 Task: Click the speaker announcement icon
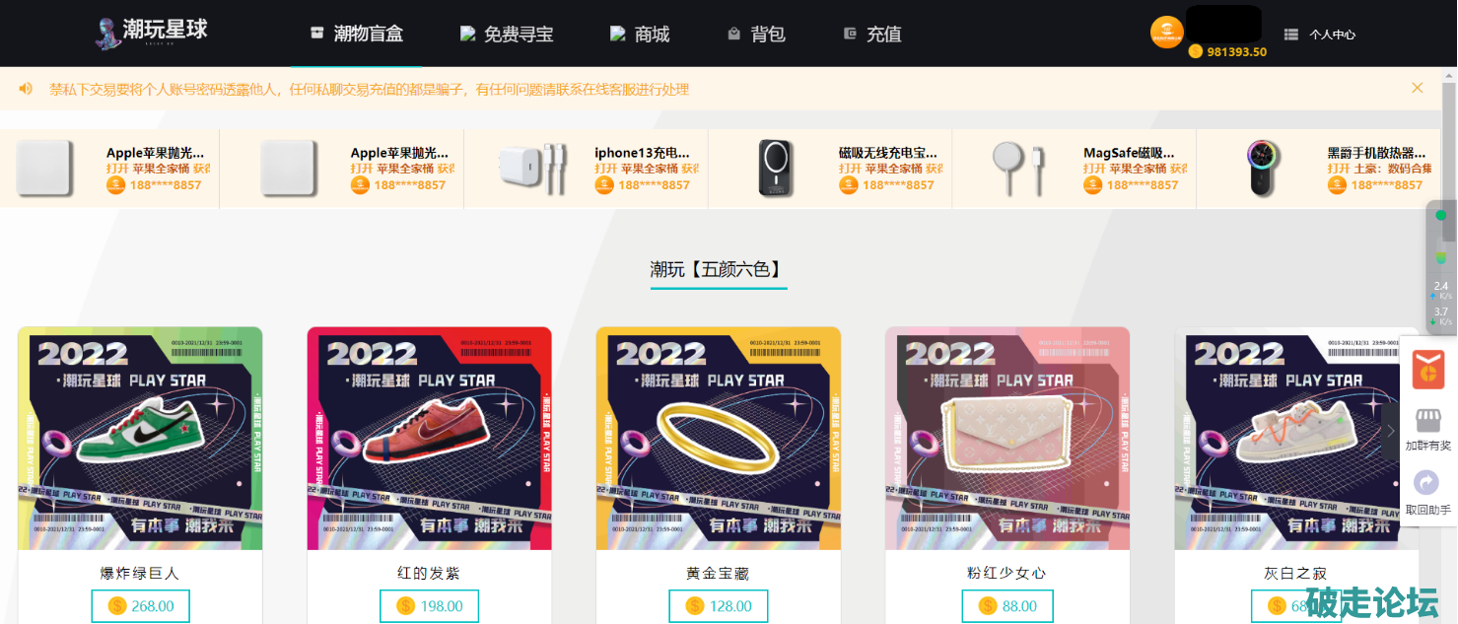tap(26, 89)
